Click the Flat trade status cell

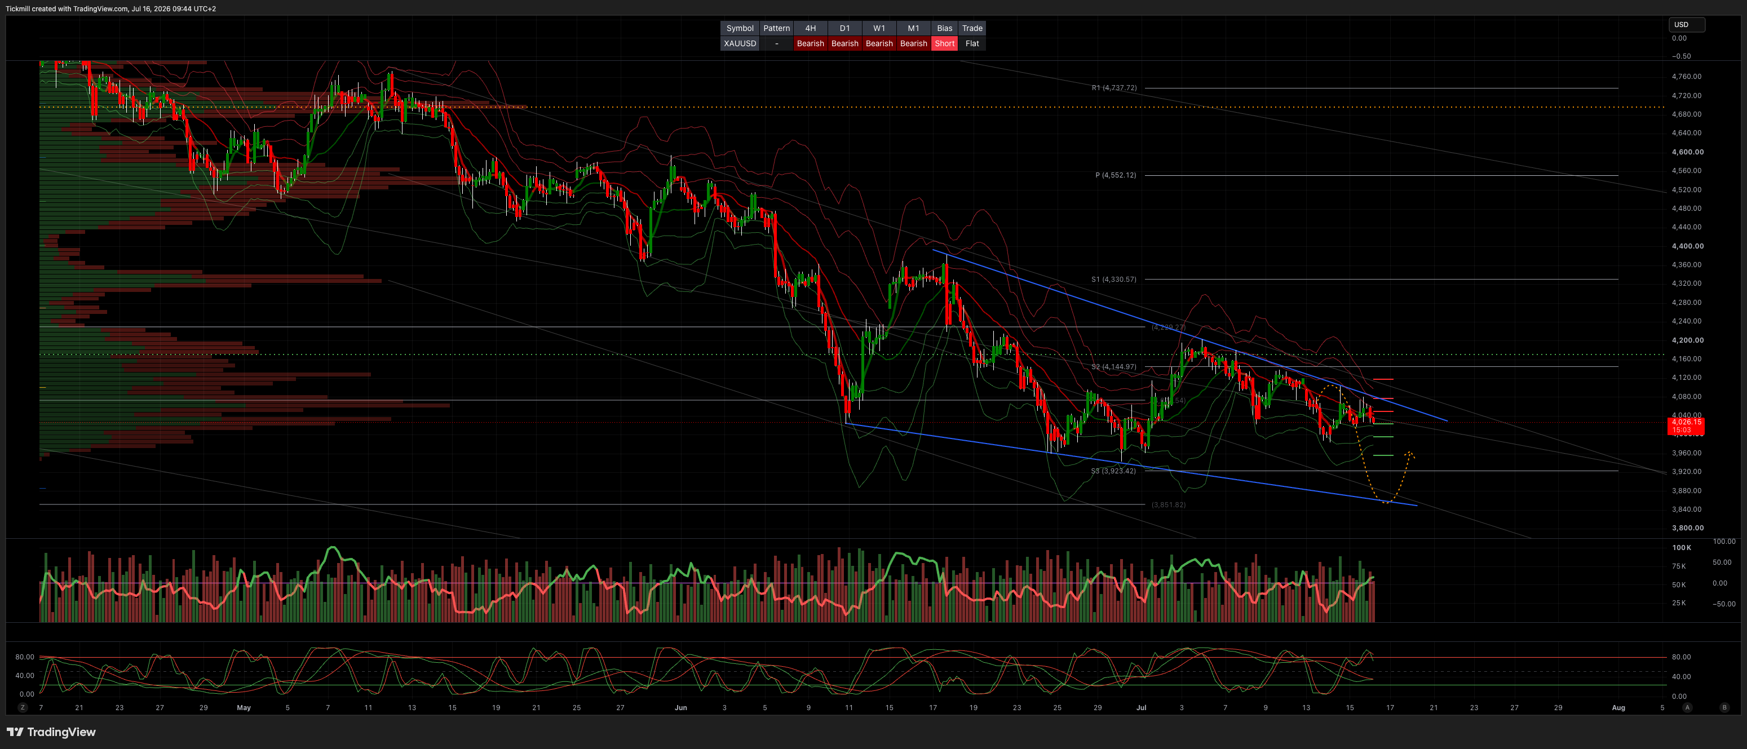coord(972,43)
